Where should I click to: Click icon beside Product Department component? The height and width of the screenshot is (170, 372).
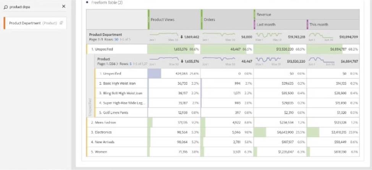61,23
